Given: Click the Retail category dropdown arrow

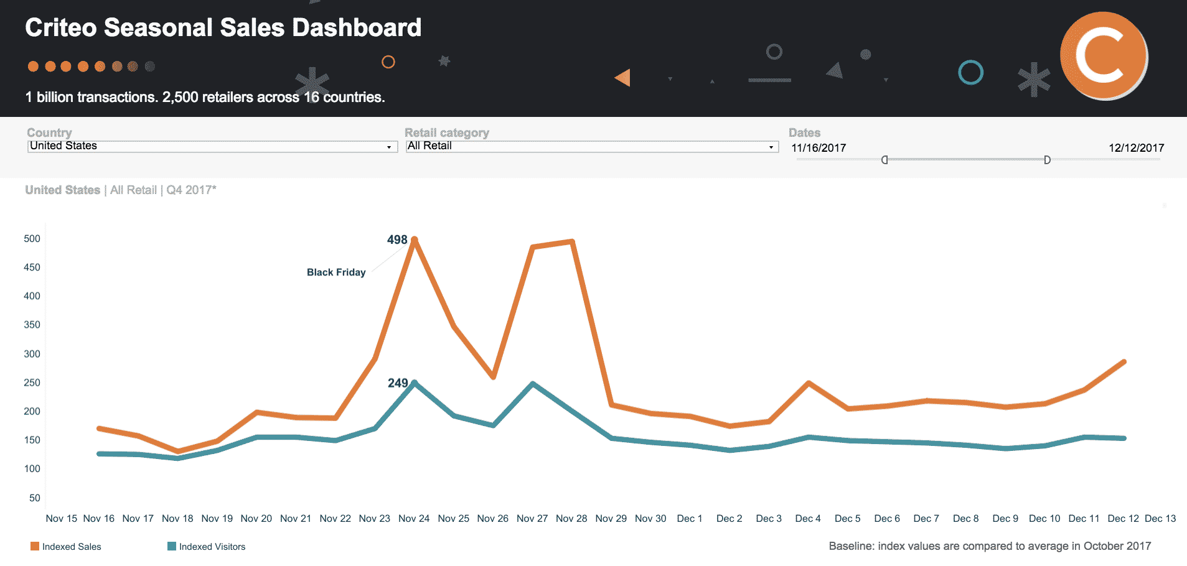Looking at the screenshot, I should click(x=771, y=147).
